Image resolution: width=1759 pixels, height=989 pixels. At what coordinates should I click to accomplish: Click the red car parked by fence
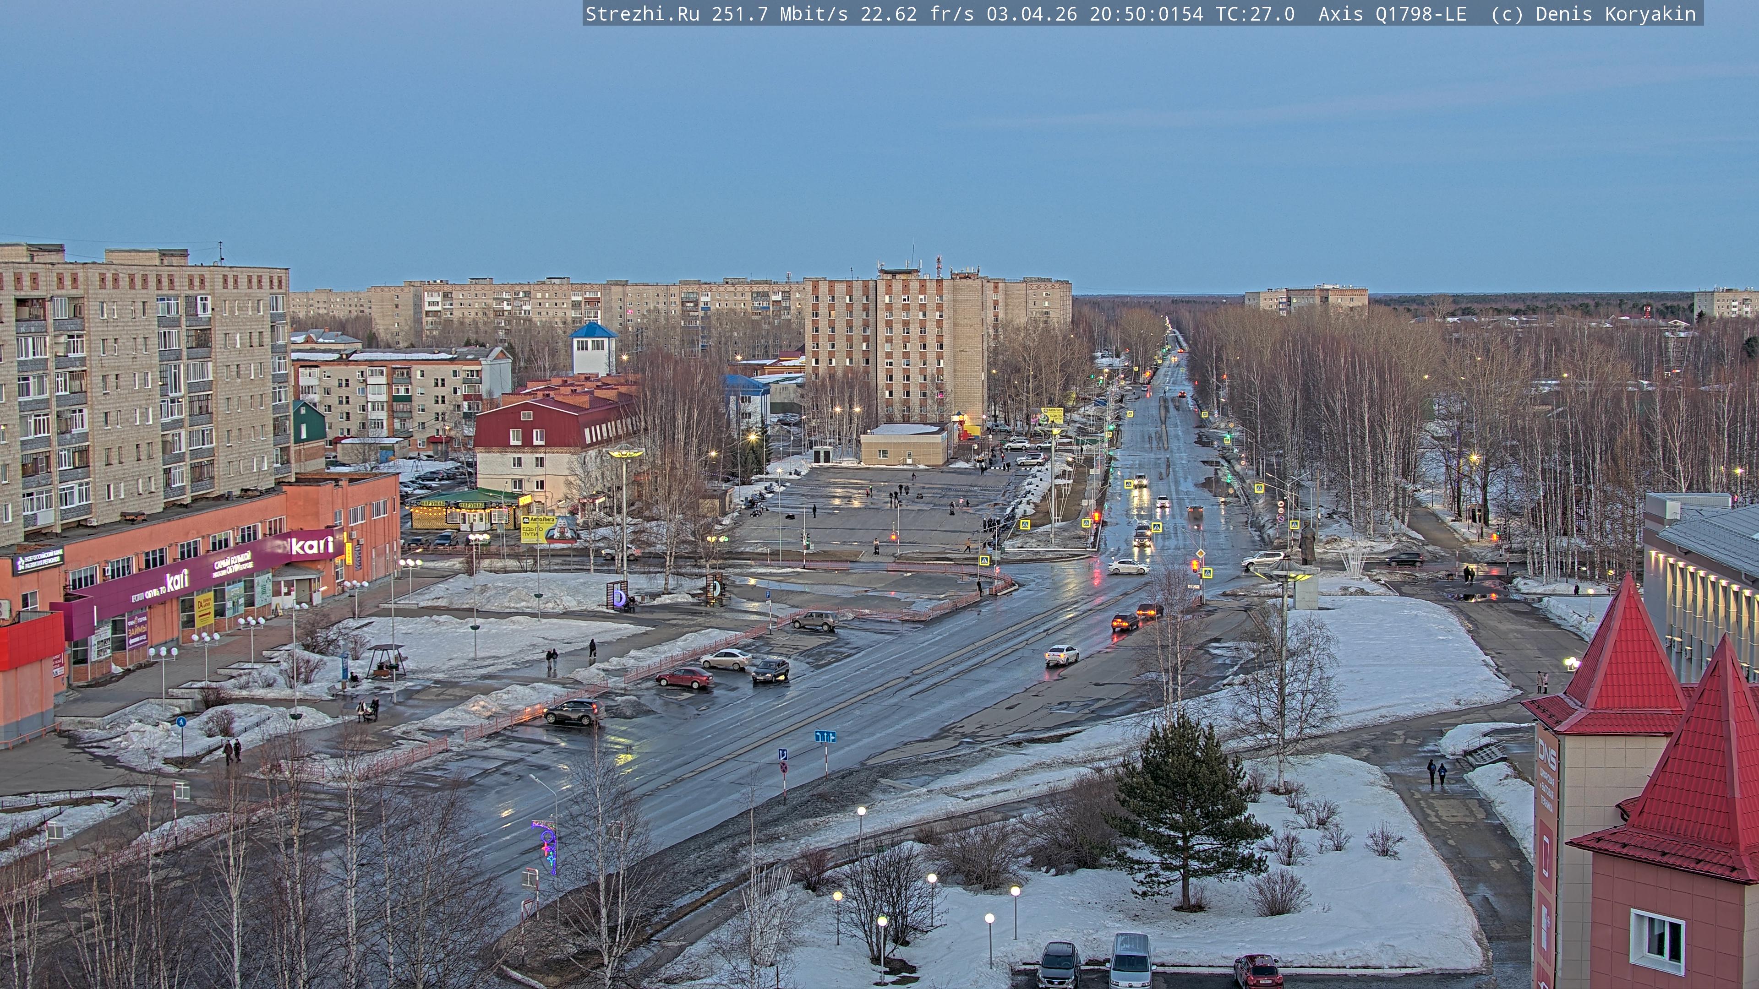[x=684, y=677]
